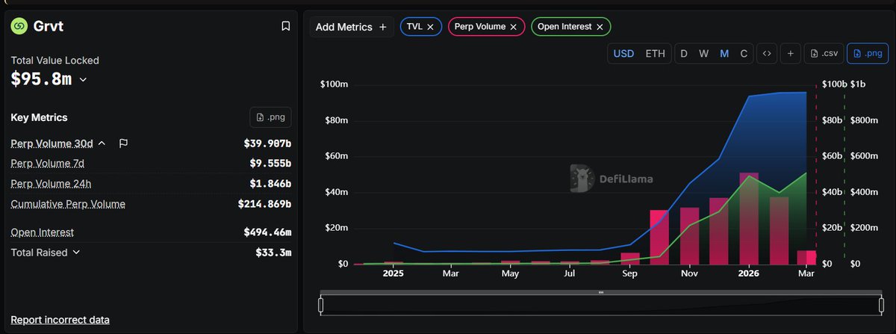Screen dimensions: 896x334
Task: Switch chart denomination to USD
Action: pos(623,54)
